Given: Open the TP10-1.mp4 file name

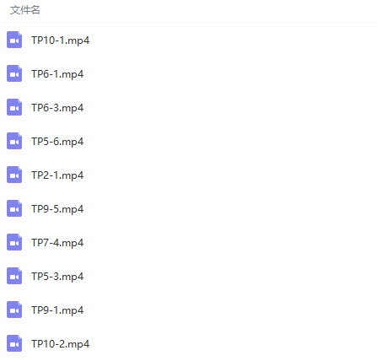Looking at the screenshot, I should (60, 40).
